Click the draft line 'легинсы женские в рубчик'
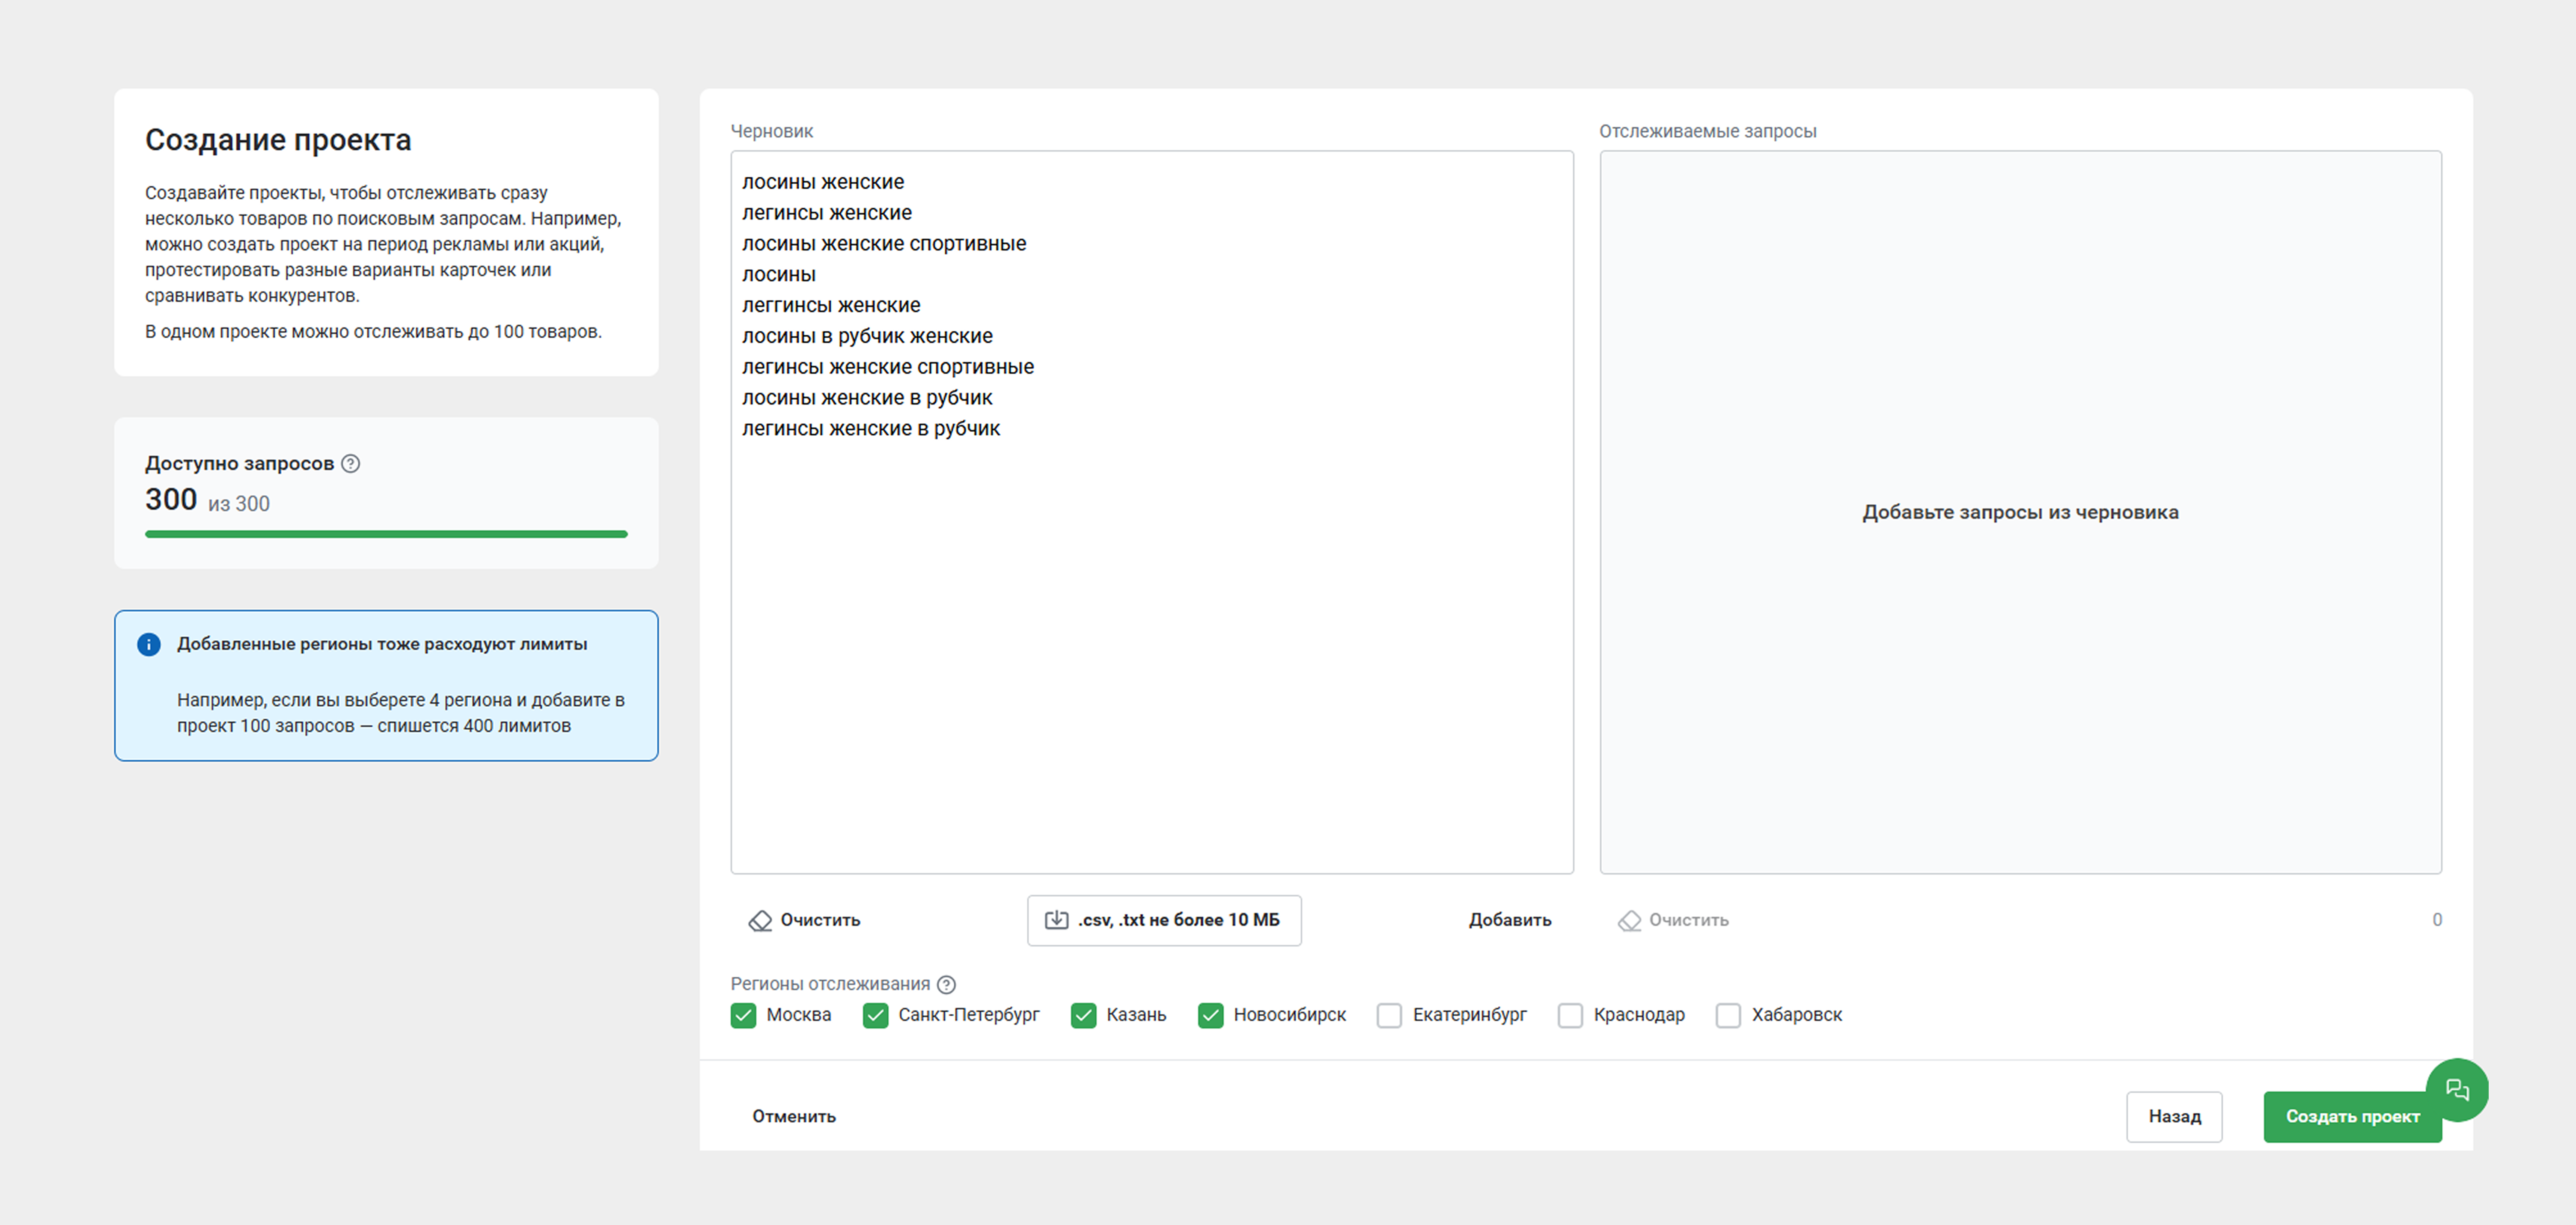2576x1225 pixels. [871, 428]
